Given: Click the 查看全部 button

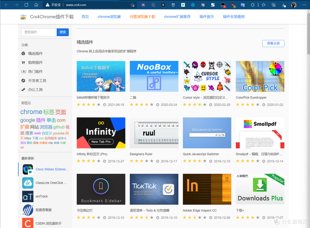Looking at the screenshot, I should (273, 43).
